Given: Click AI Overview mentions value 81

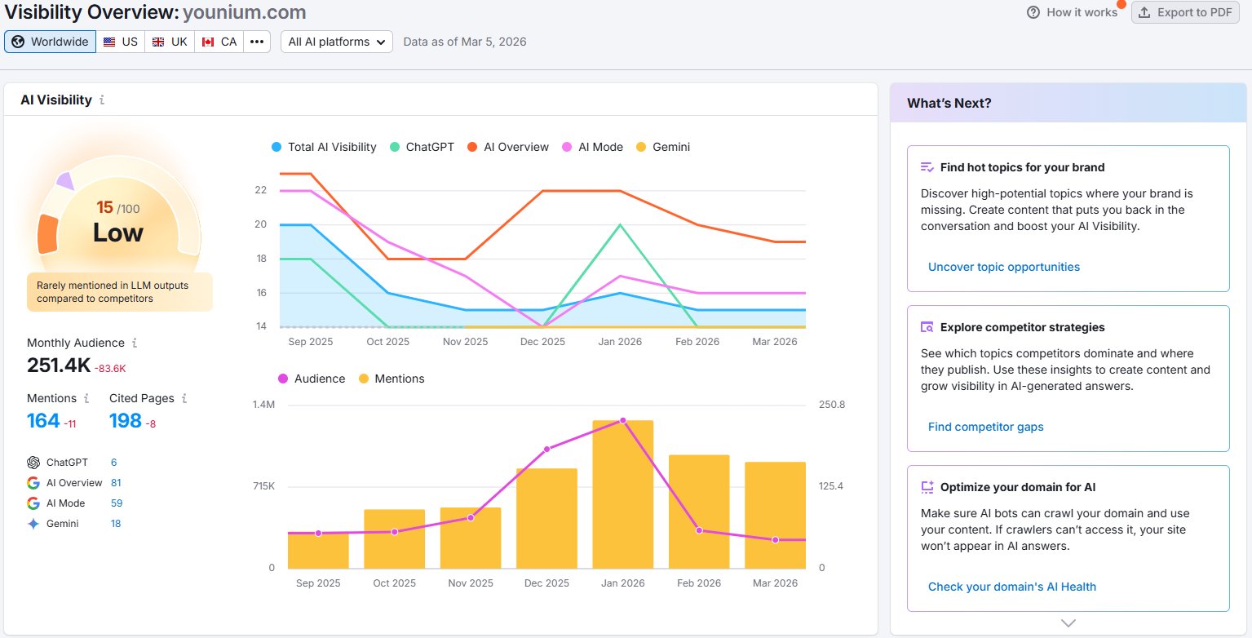Looking at the screenshot, I should click(116, 483).
